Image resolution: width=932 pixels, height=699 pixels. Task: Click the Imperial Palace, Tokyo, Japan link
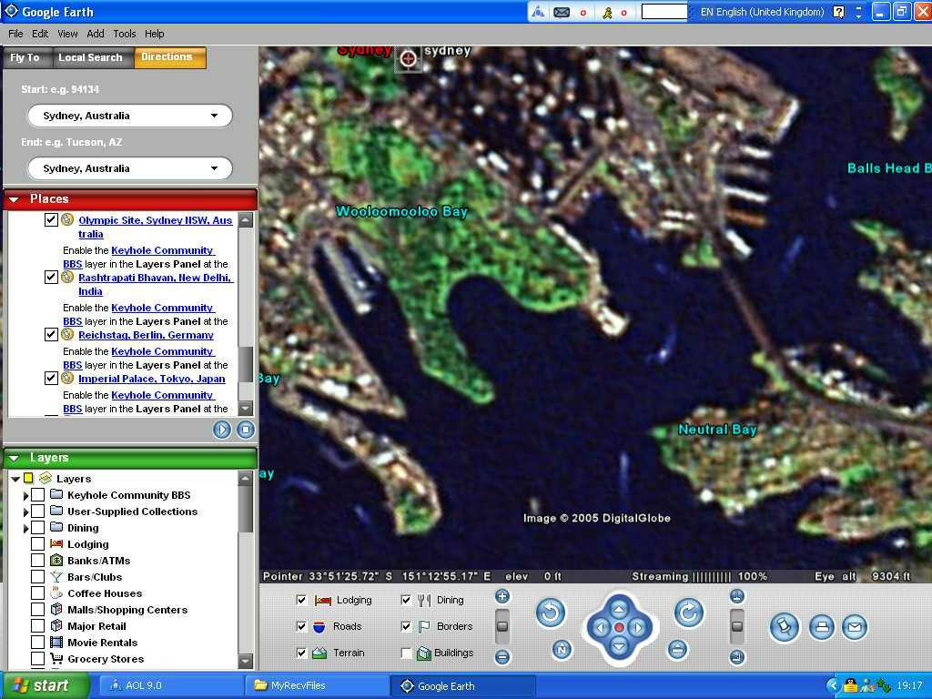[x=151, y=379]
